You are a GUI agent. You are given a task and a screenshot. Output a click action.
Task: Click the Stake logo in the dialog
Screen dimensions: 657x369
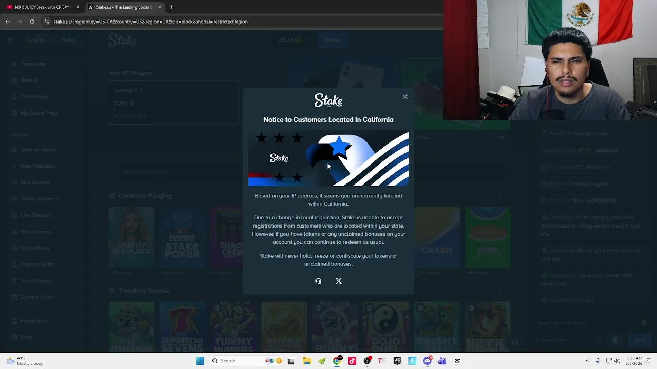pos(328,100)
